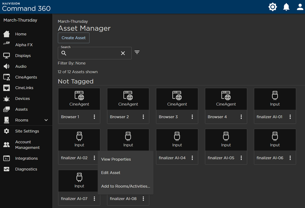Screen dimensions: 305x208
Task: Select the finalizer AI-04 Input thumbnail
Action: [x=177, y=140]
